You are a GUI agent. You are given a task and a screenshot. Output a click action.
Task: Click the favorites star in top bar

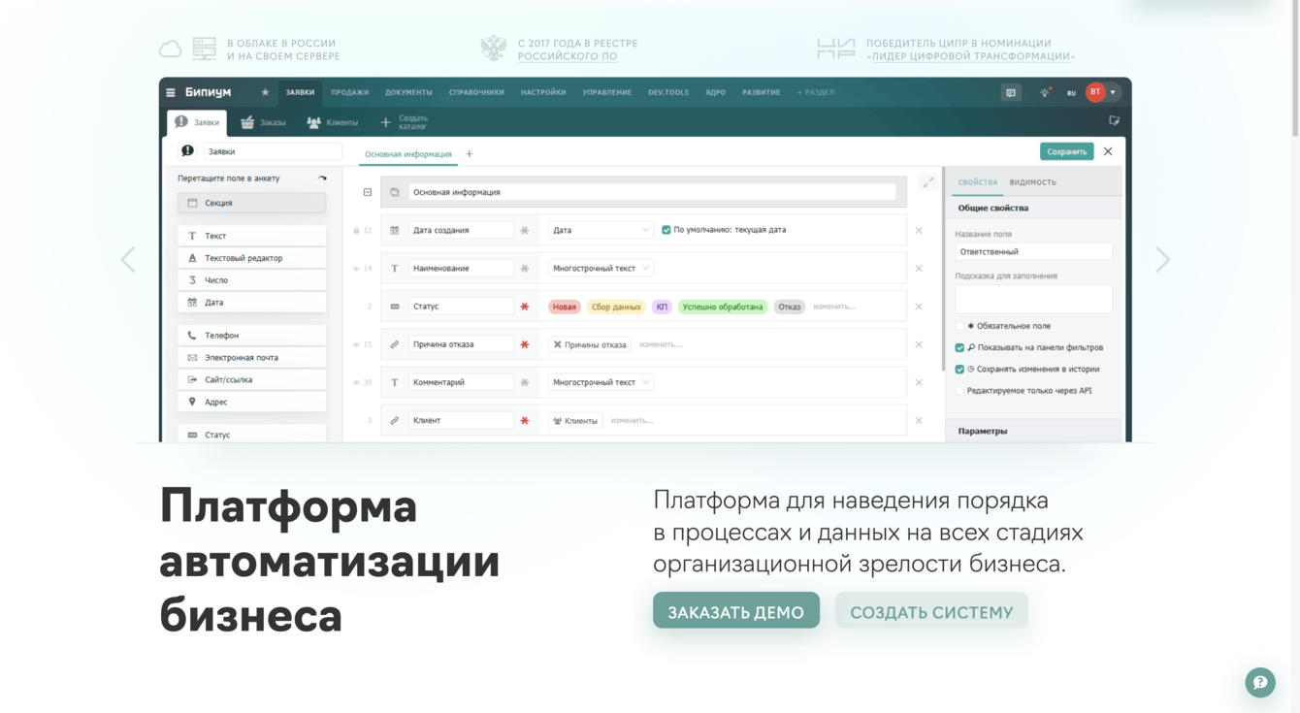pos(265,92)
